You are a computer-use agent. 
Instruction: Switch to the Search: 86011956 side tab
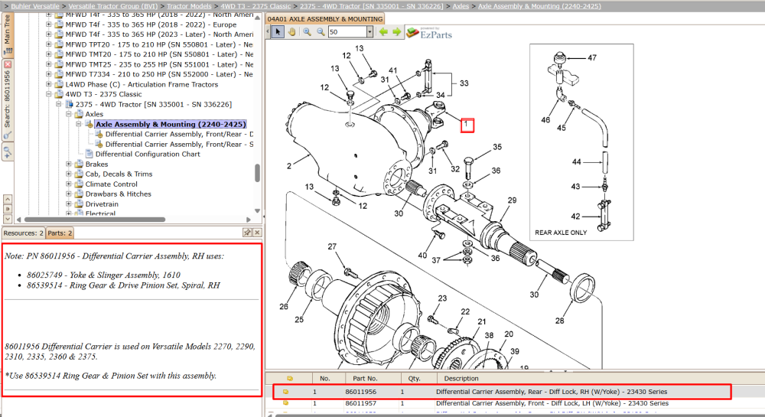coord(8,100)
